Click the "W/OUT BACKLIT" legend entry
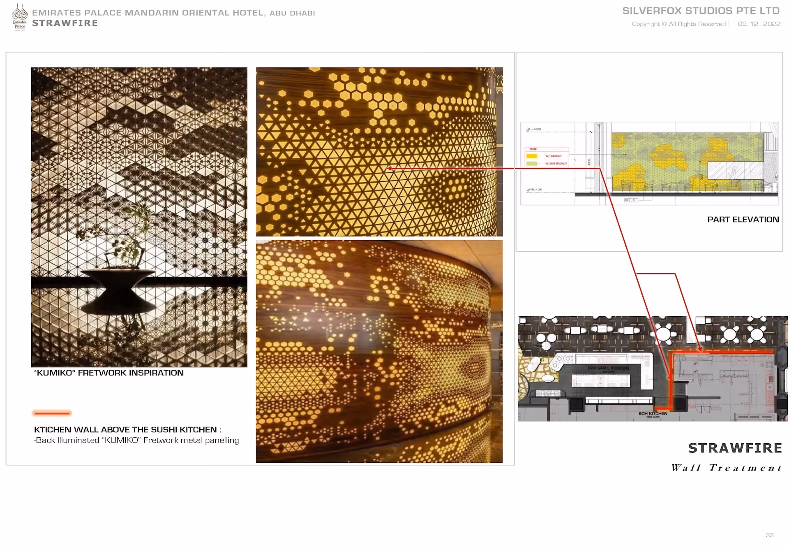This screenshot has width=789, height=547. 556,164
